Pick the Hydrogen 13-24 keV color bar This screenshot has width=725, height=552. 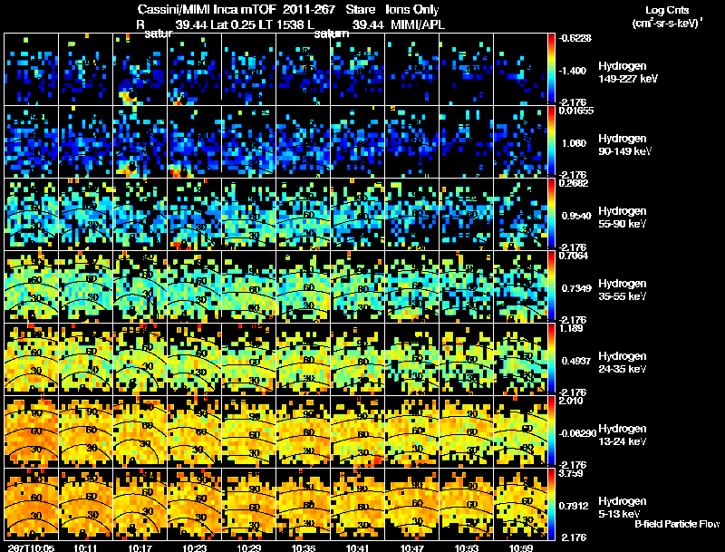tap(551, 431)
